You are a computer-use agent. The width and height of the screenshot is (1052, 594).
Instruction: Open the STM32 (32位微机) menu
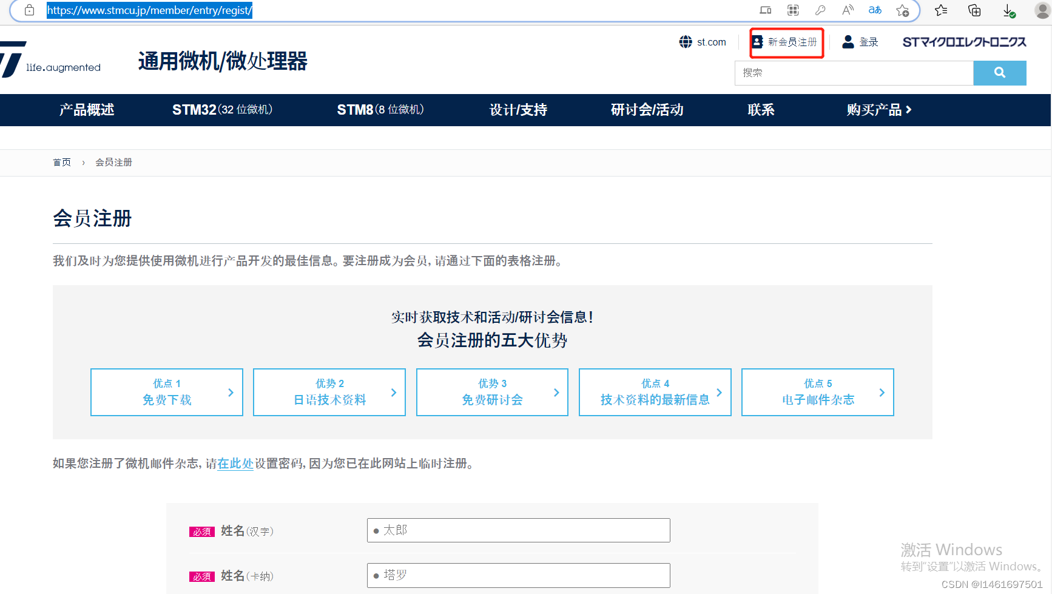click(223, 110)
